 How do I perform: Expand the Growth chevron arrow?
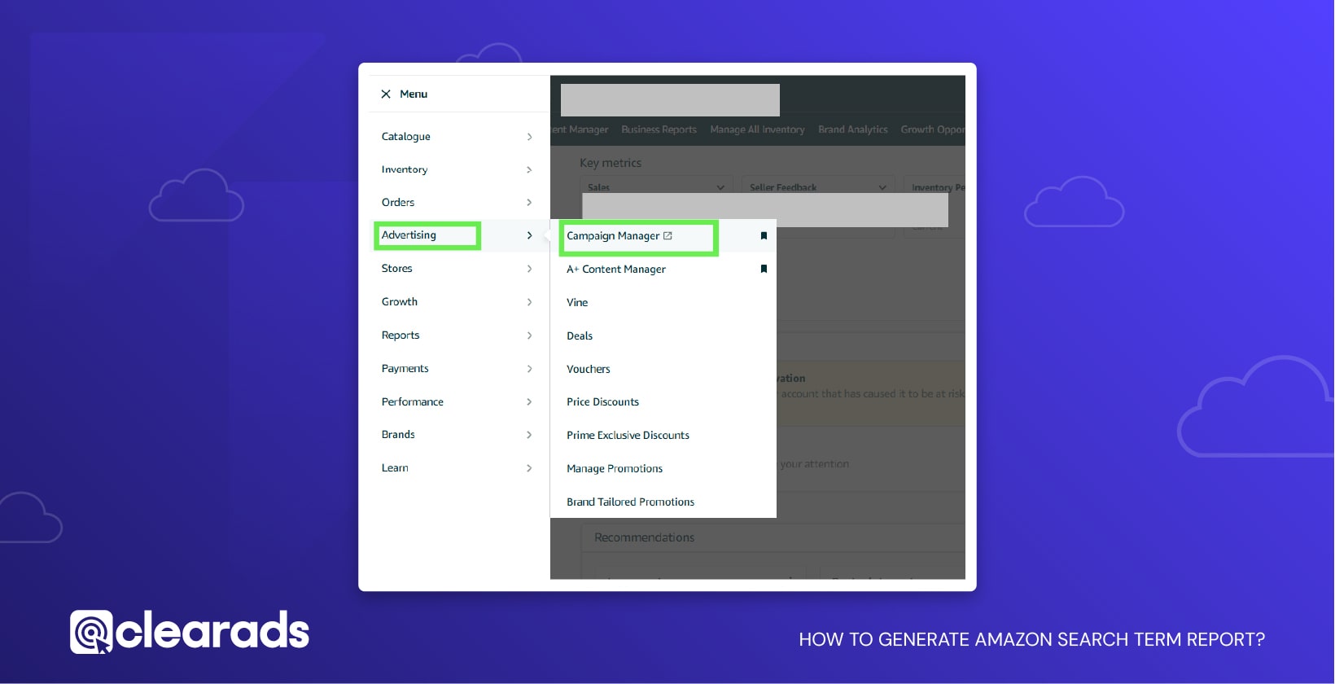coord(529,302)
